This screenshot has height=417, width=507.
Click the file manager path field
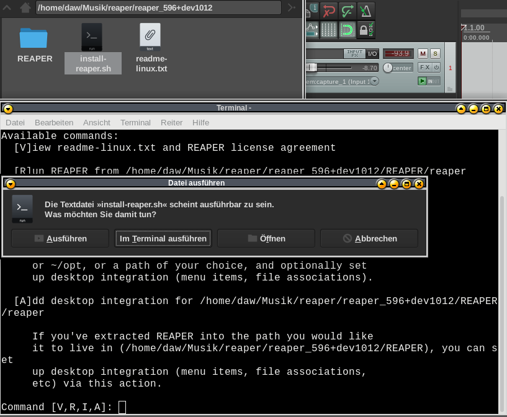[158, 8]
